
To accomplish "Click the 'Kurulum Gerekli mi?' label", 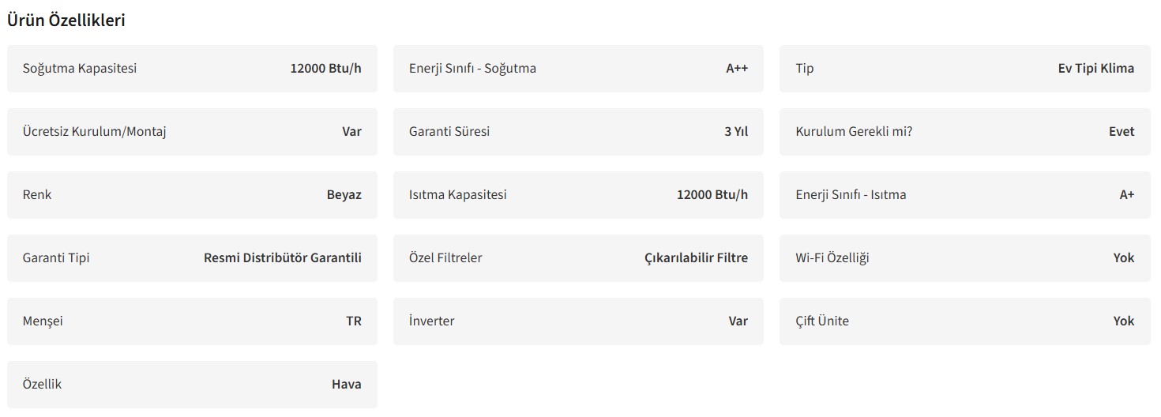I will point(854,132).
